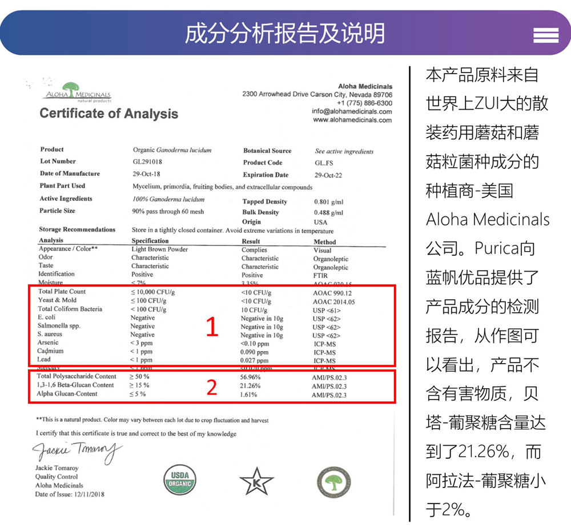Click method AOAC 990.12
The width and height of the screenshot is (571, 528).
(x=332, y=293)
